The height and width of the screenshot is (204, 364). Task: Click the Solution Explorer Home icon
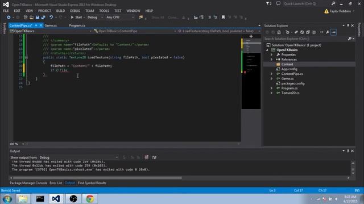click(279, 32)
